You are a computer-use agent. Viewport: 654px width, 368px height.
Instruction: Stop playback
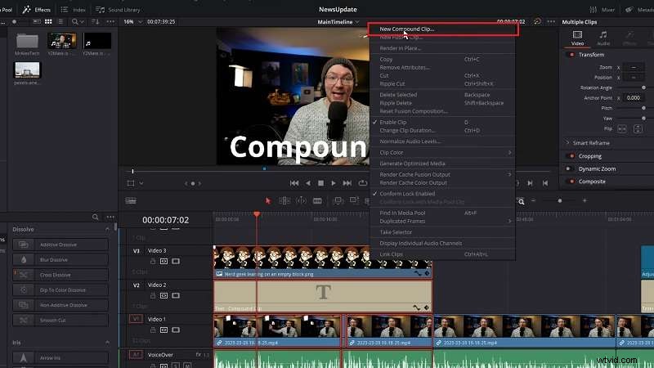point(320,182)
